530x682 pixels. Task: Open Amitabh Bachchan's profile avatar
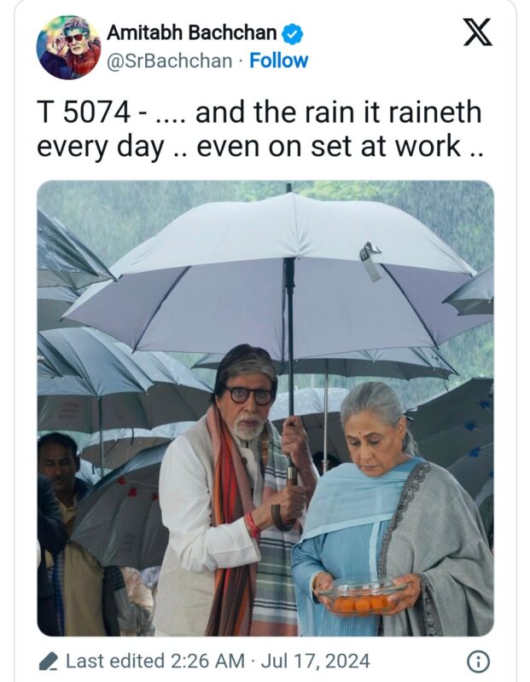(x=69, y=48)
